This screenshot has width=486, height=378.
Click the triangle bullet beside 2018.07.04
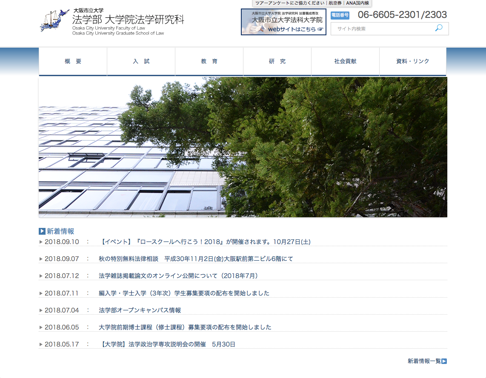41,310
